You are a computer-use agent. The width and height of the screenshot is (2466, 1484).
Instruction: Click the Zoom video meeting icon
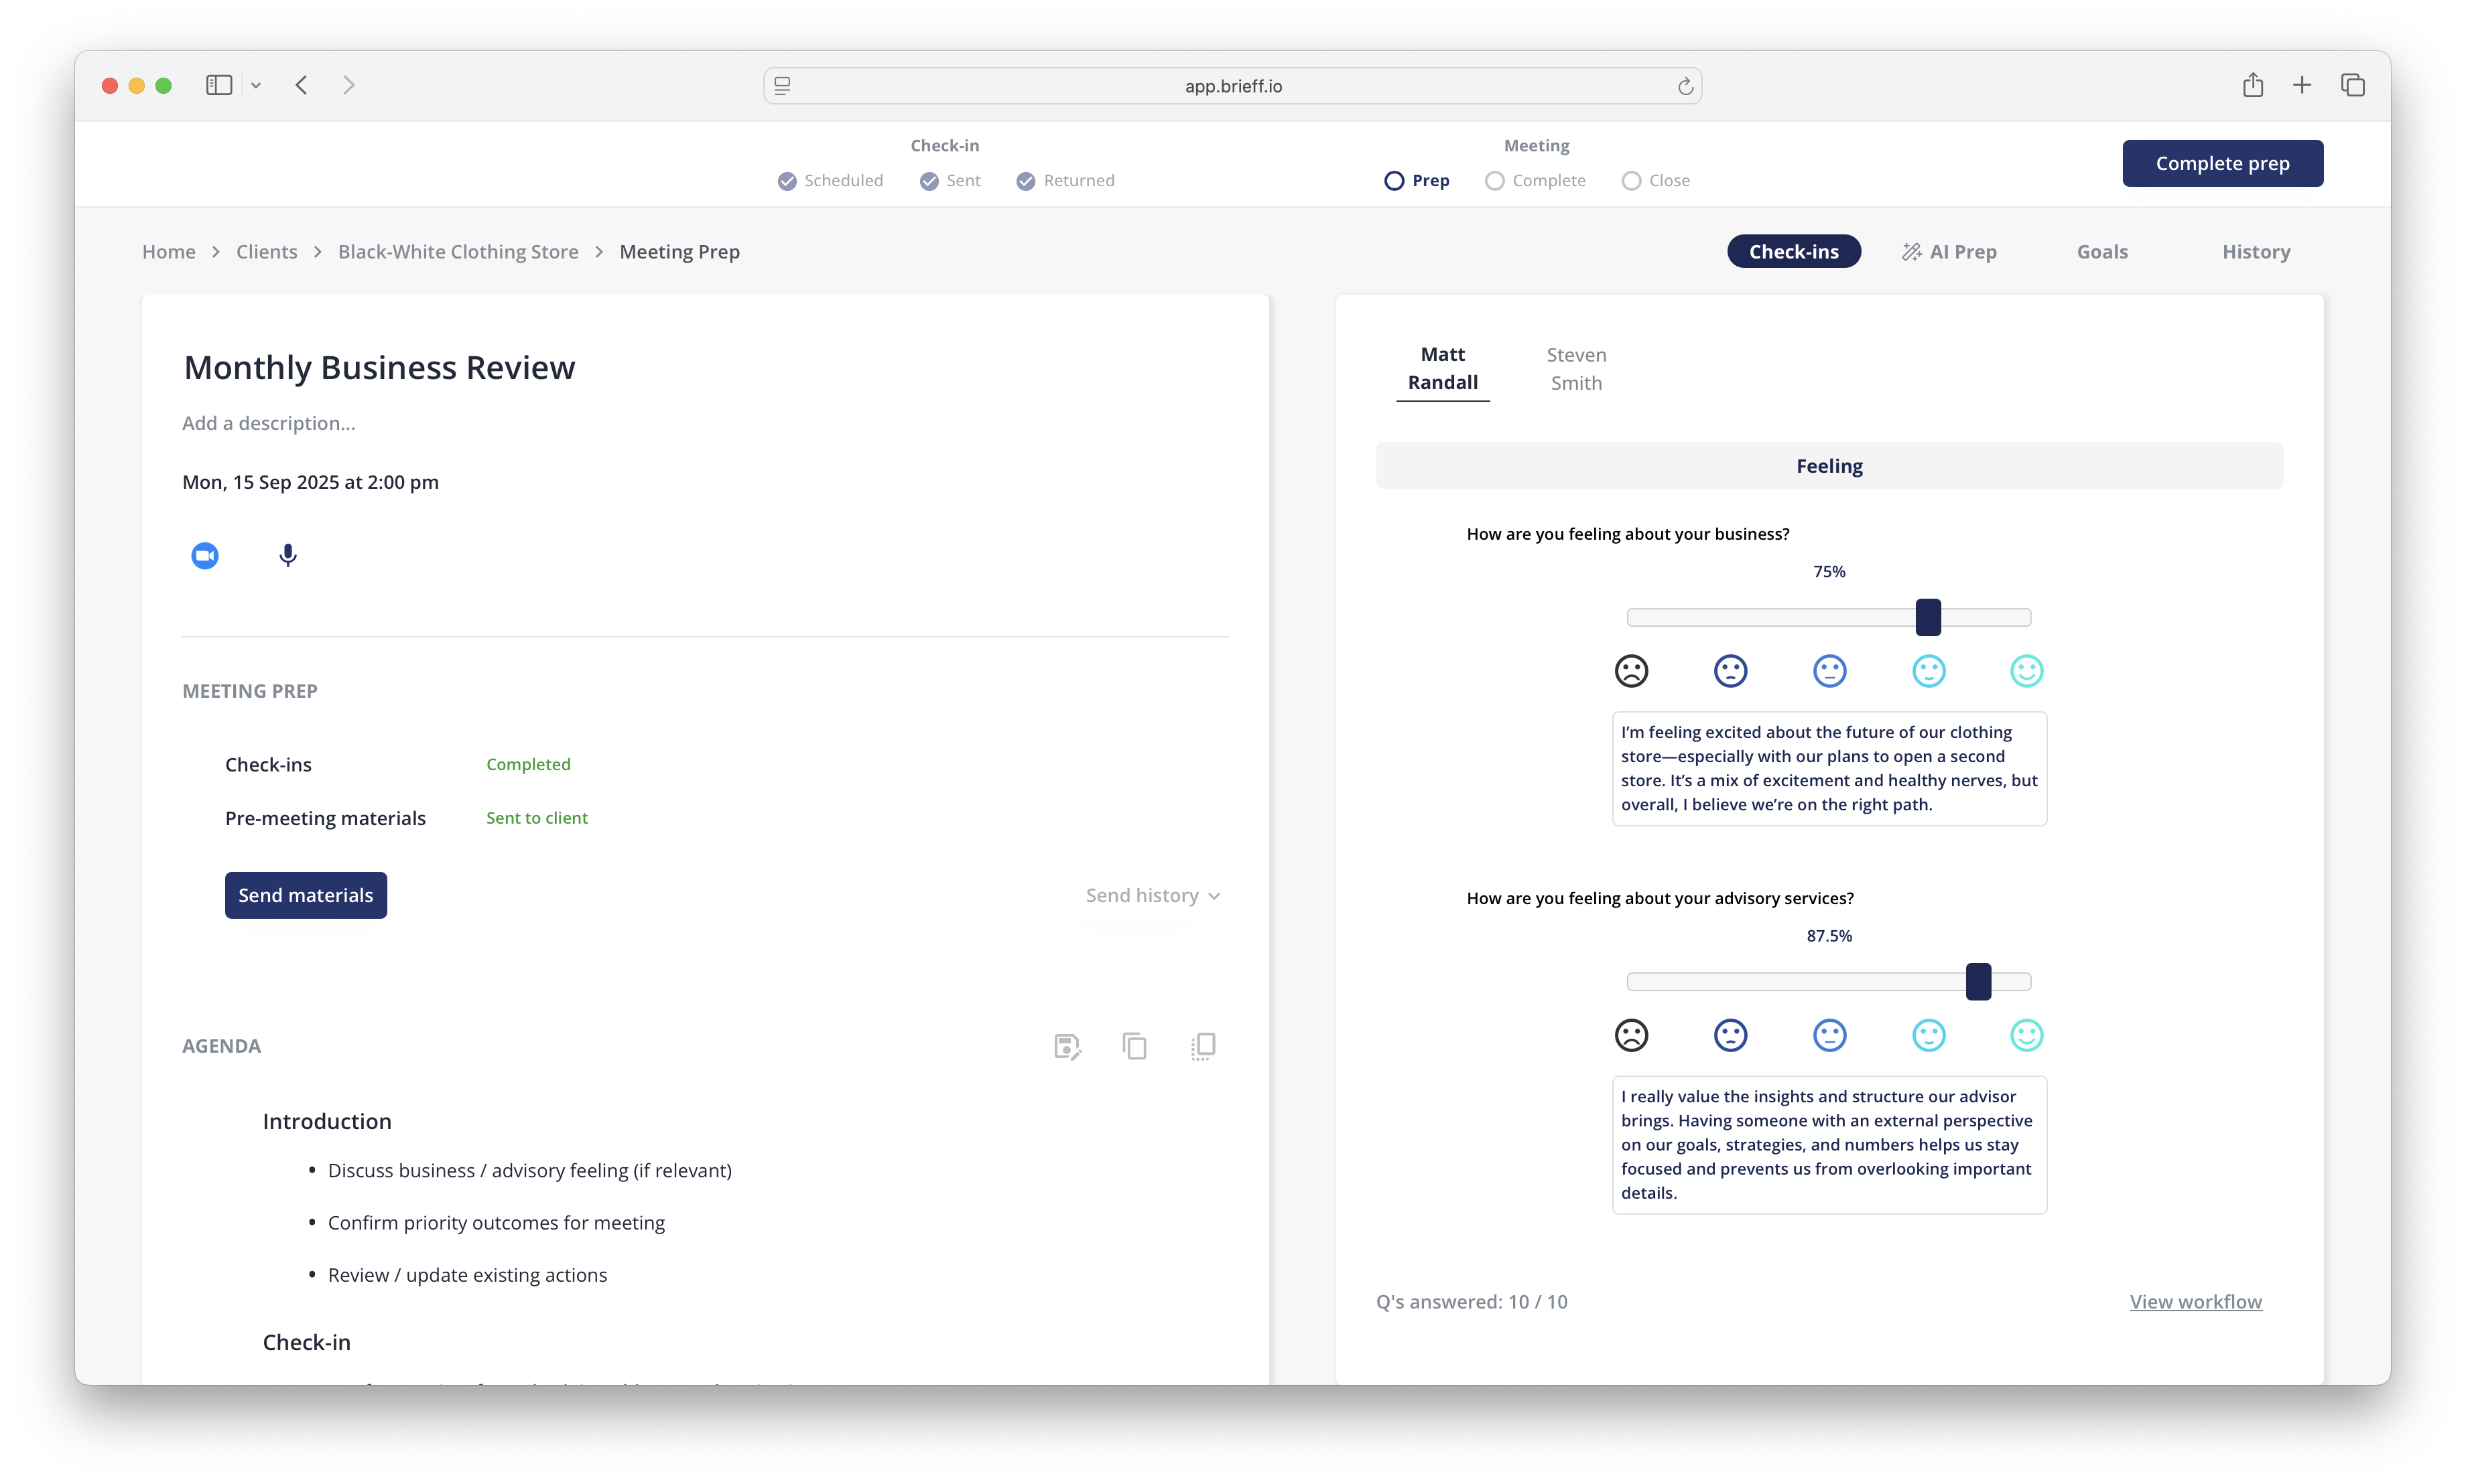pos(205,555)
